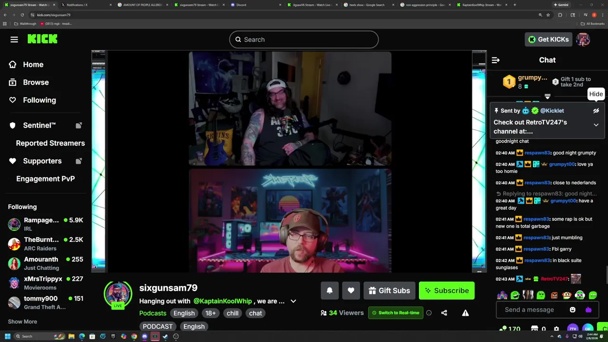608x342 pixels.
Task: Open the emoji picker in chat input
Action: point(572,310)
